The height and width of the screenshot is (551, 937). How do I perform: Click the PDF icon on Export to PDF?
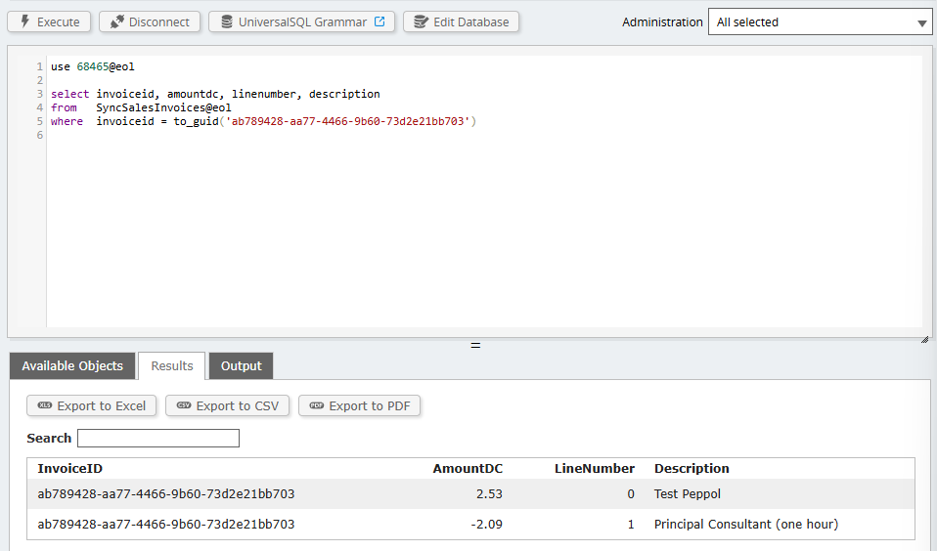pyautogui.click(x=317, y=405)
